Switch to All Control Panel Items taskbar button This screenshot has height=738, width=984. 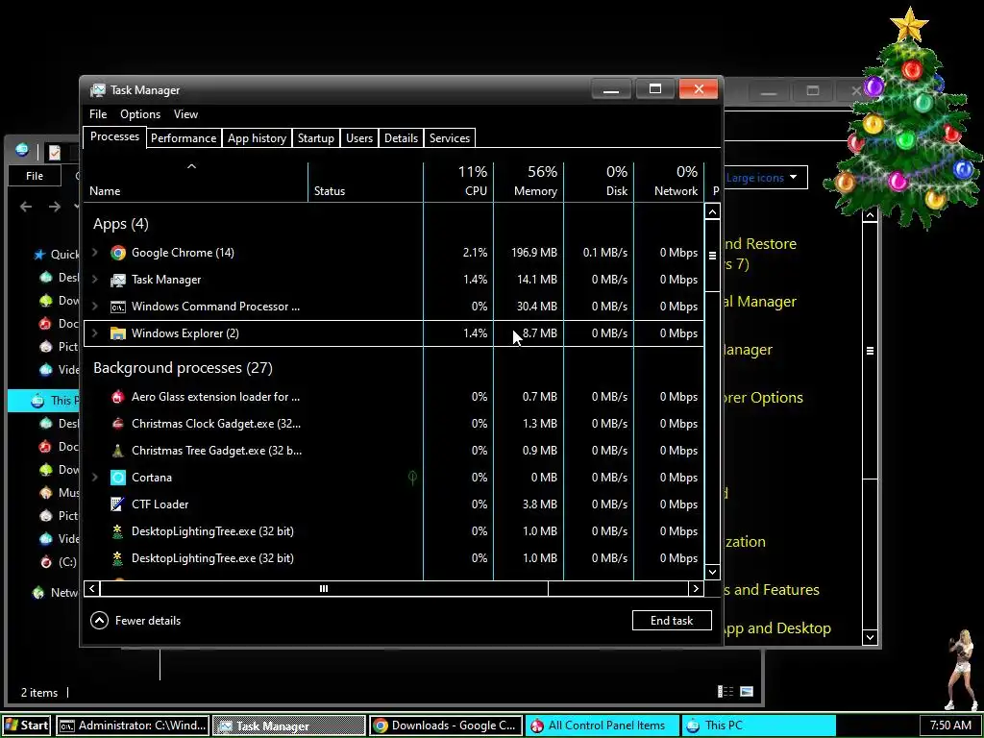(x=603, y=726)
